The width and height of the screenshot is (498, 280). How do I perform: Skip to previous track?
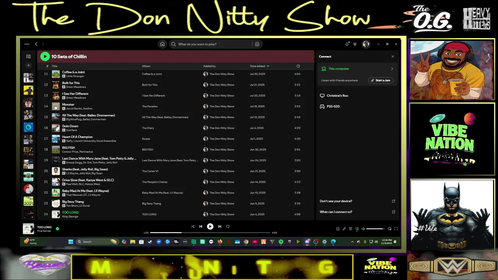201,226
